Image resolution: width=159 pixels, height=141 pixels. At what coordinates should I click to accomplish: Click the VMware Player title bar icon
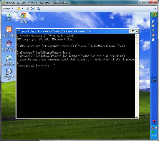point(3,3)
